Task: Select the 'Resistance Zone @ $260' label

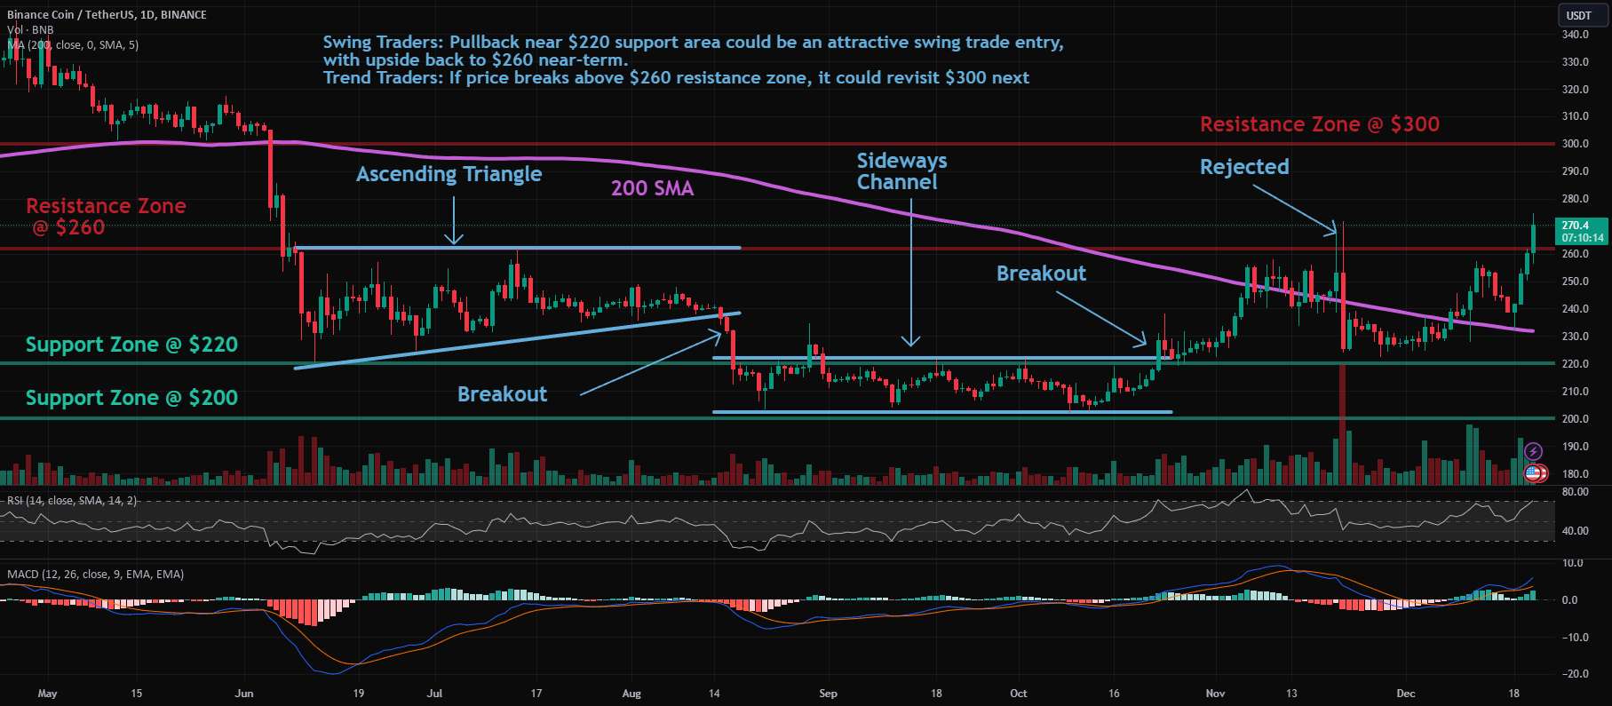Action: coord(106,217)
